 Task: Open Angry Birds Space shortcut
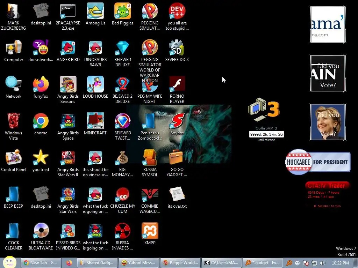coord(68,126)
